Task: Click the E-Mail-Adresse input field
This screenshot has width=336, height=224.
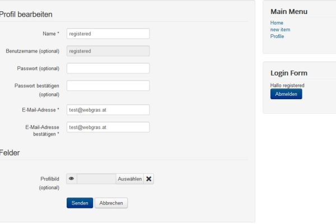Action: [108, 110]
